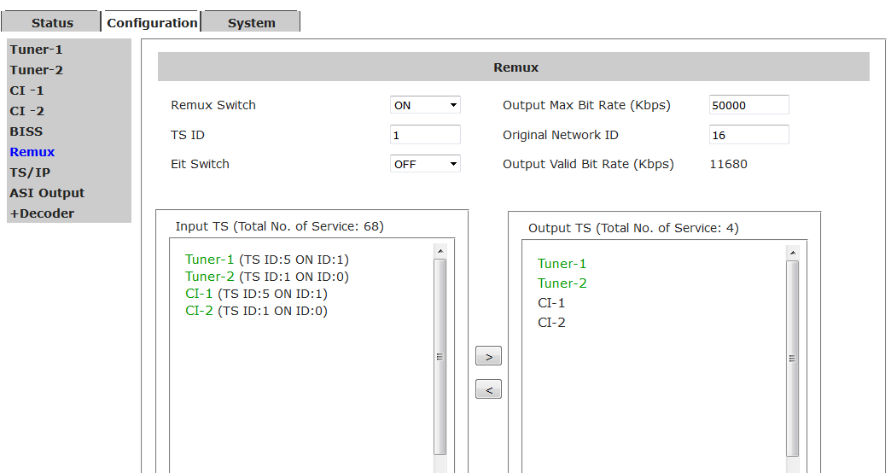Viewport: 891px width, 473px height.
Task: Select Tuner-1 in the Input TS list
Action: (x=209, y=260)
